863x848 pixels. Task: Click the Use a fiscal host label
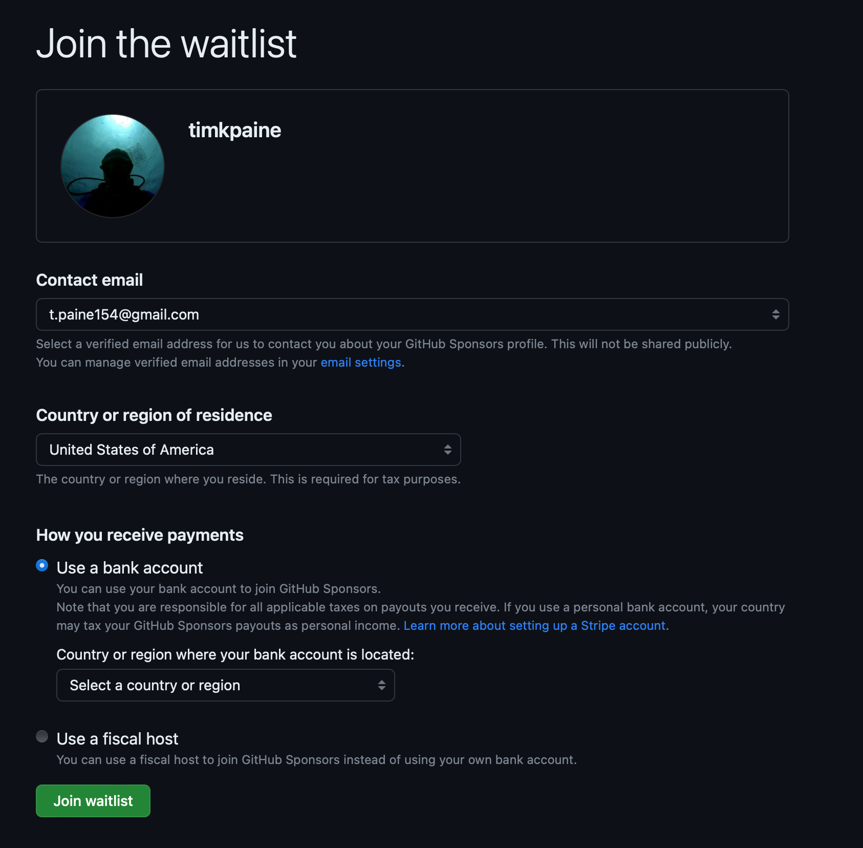(117, 739)
